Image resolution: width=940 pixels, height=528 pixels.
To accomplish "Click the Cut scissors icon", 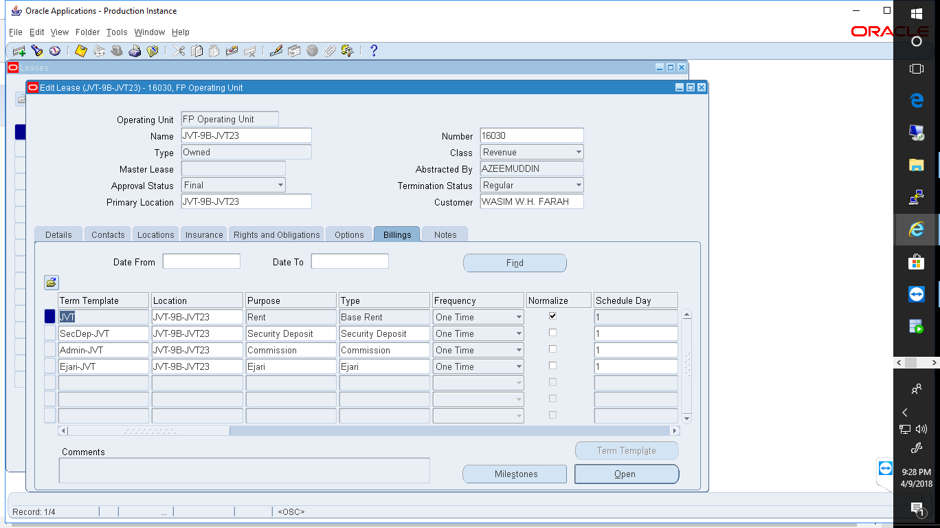I will click(179, 51).
